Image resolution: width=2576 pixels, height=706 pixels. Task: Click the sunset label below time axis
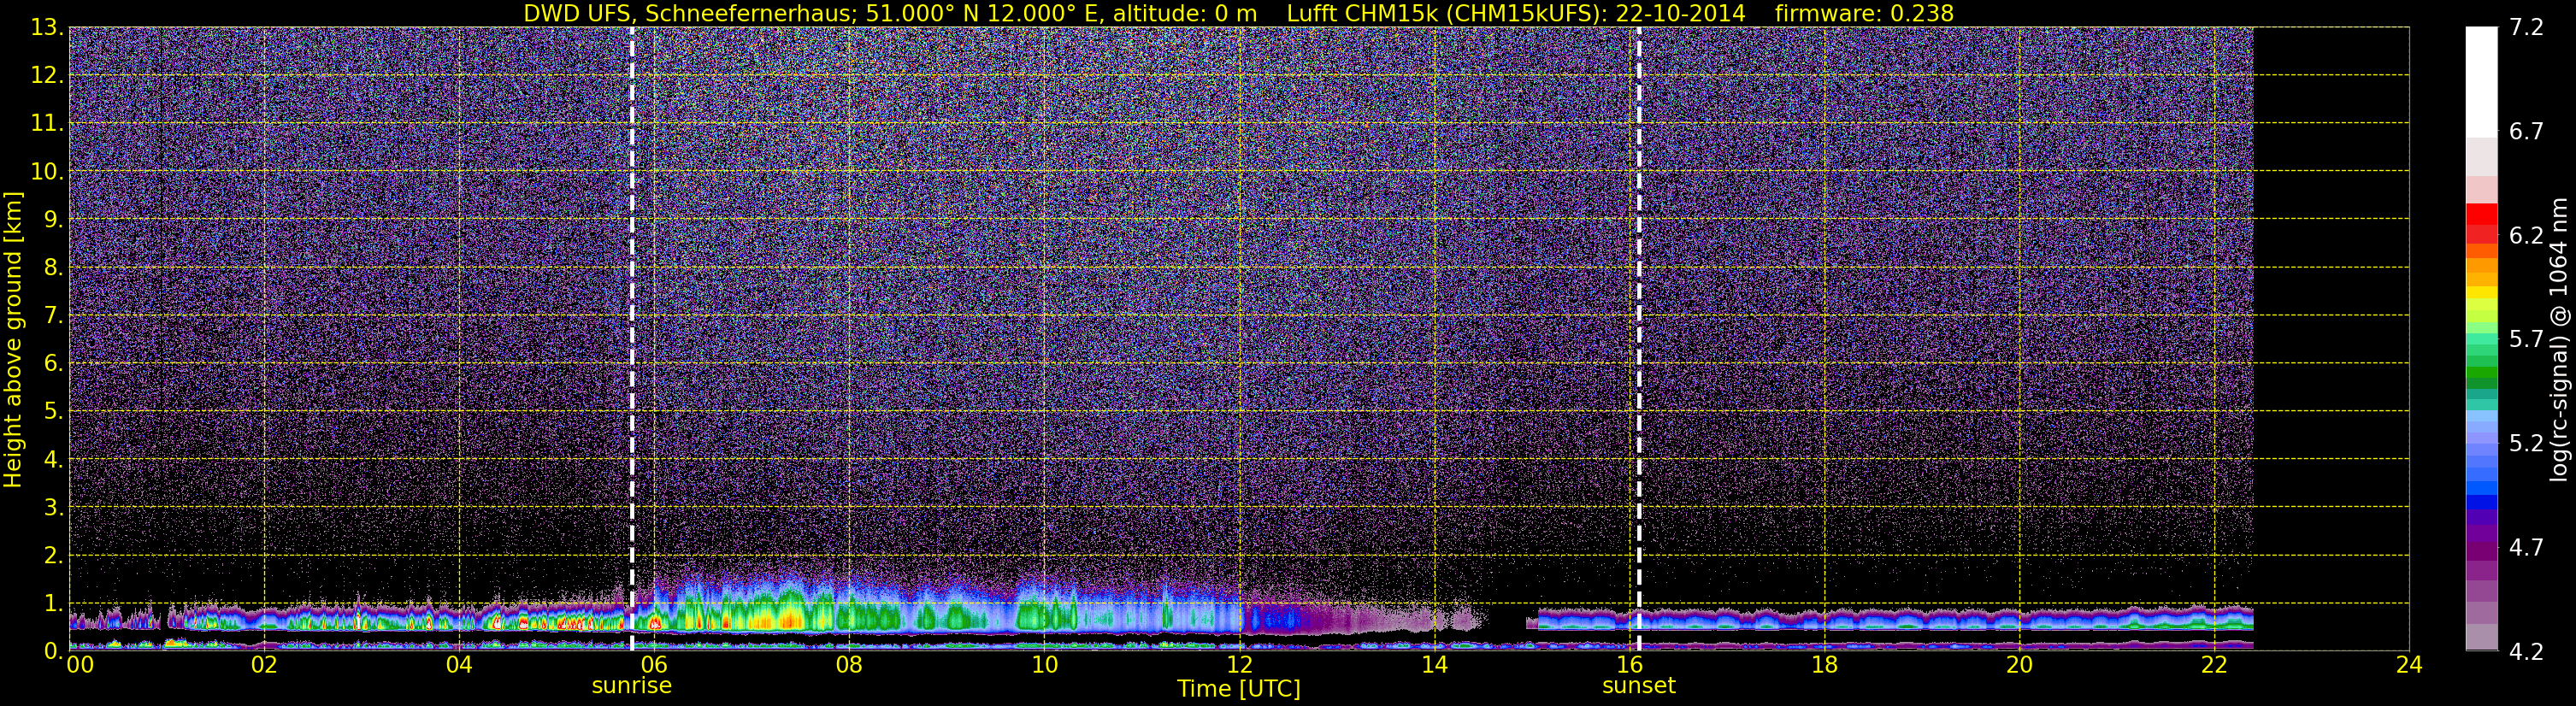(1638, 686)
